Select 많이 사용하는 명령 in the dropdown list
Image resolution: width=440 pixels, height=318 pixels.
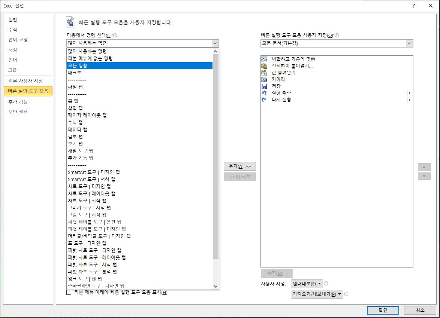pos(139,51)
